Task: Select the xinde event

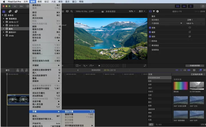Action: [11, 36]
